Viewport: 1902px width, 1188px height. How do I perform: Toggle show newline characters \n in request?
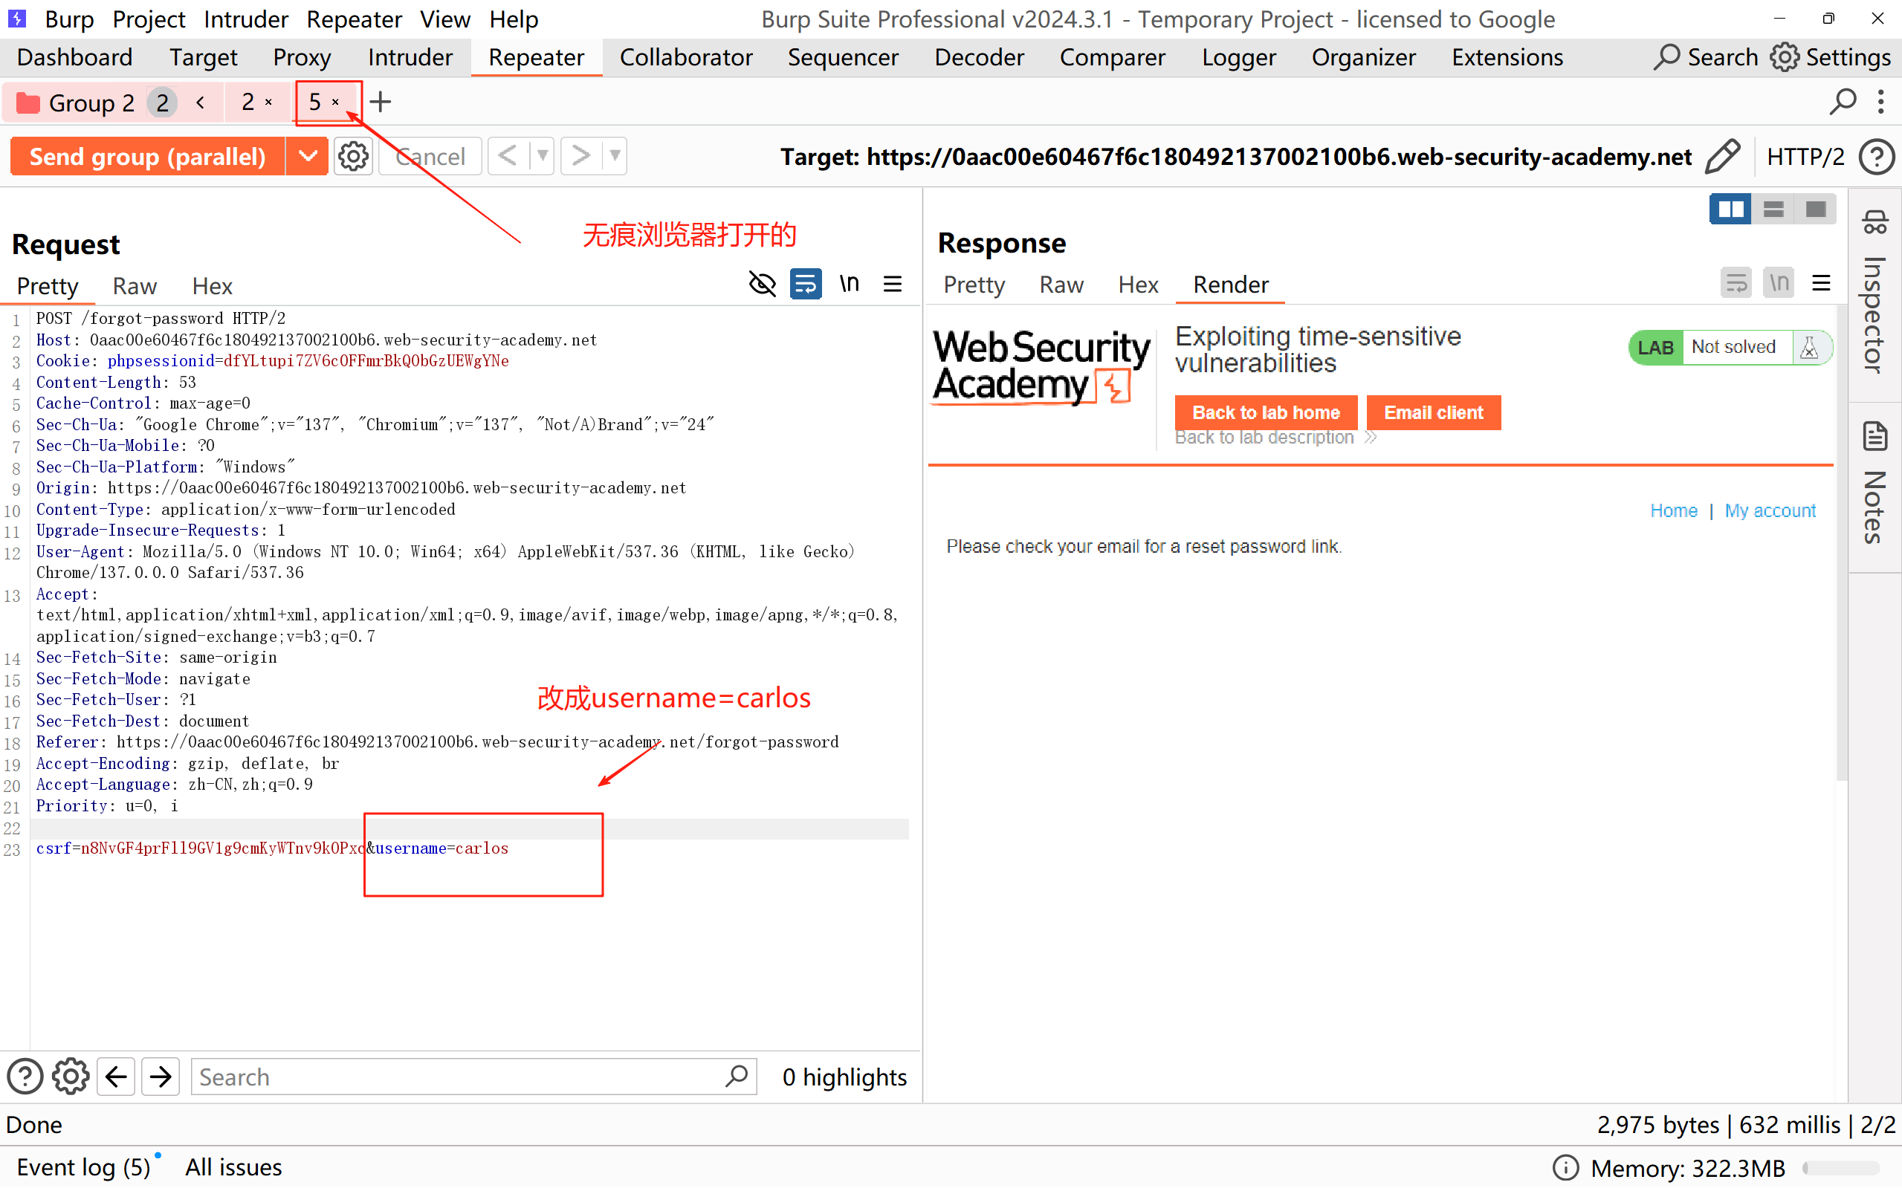[849, 284]
